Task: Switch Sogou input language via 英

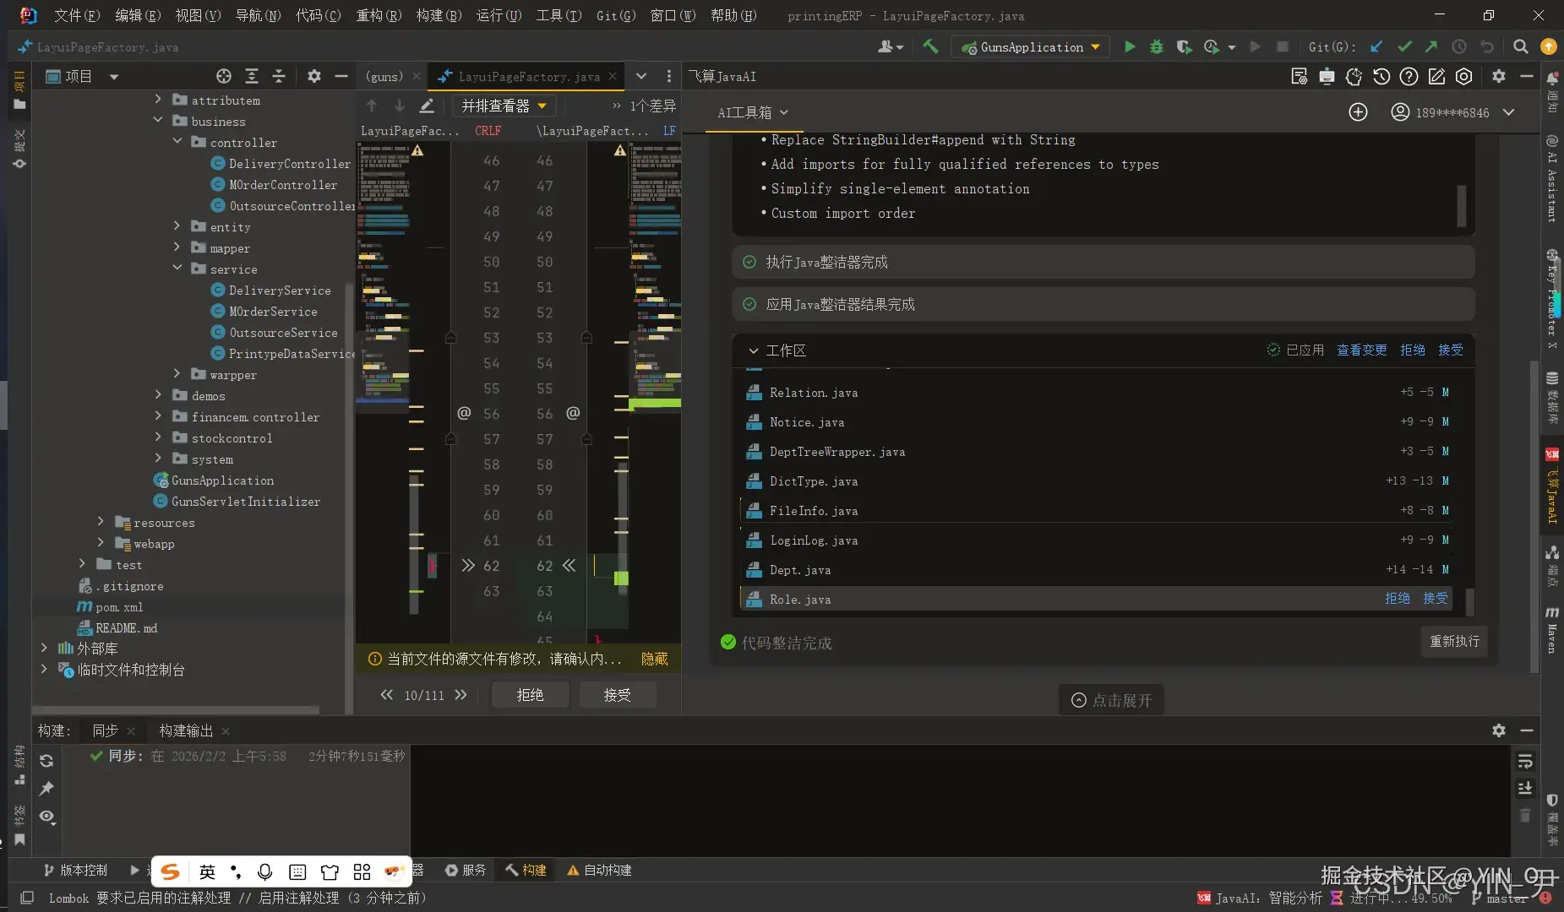Action: click(207, 872)
